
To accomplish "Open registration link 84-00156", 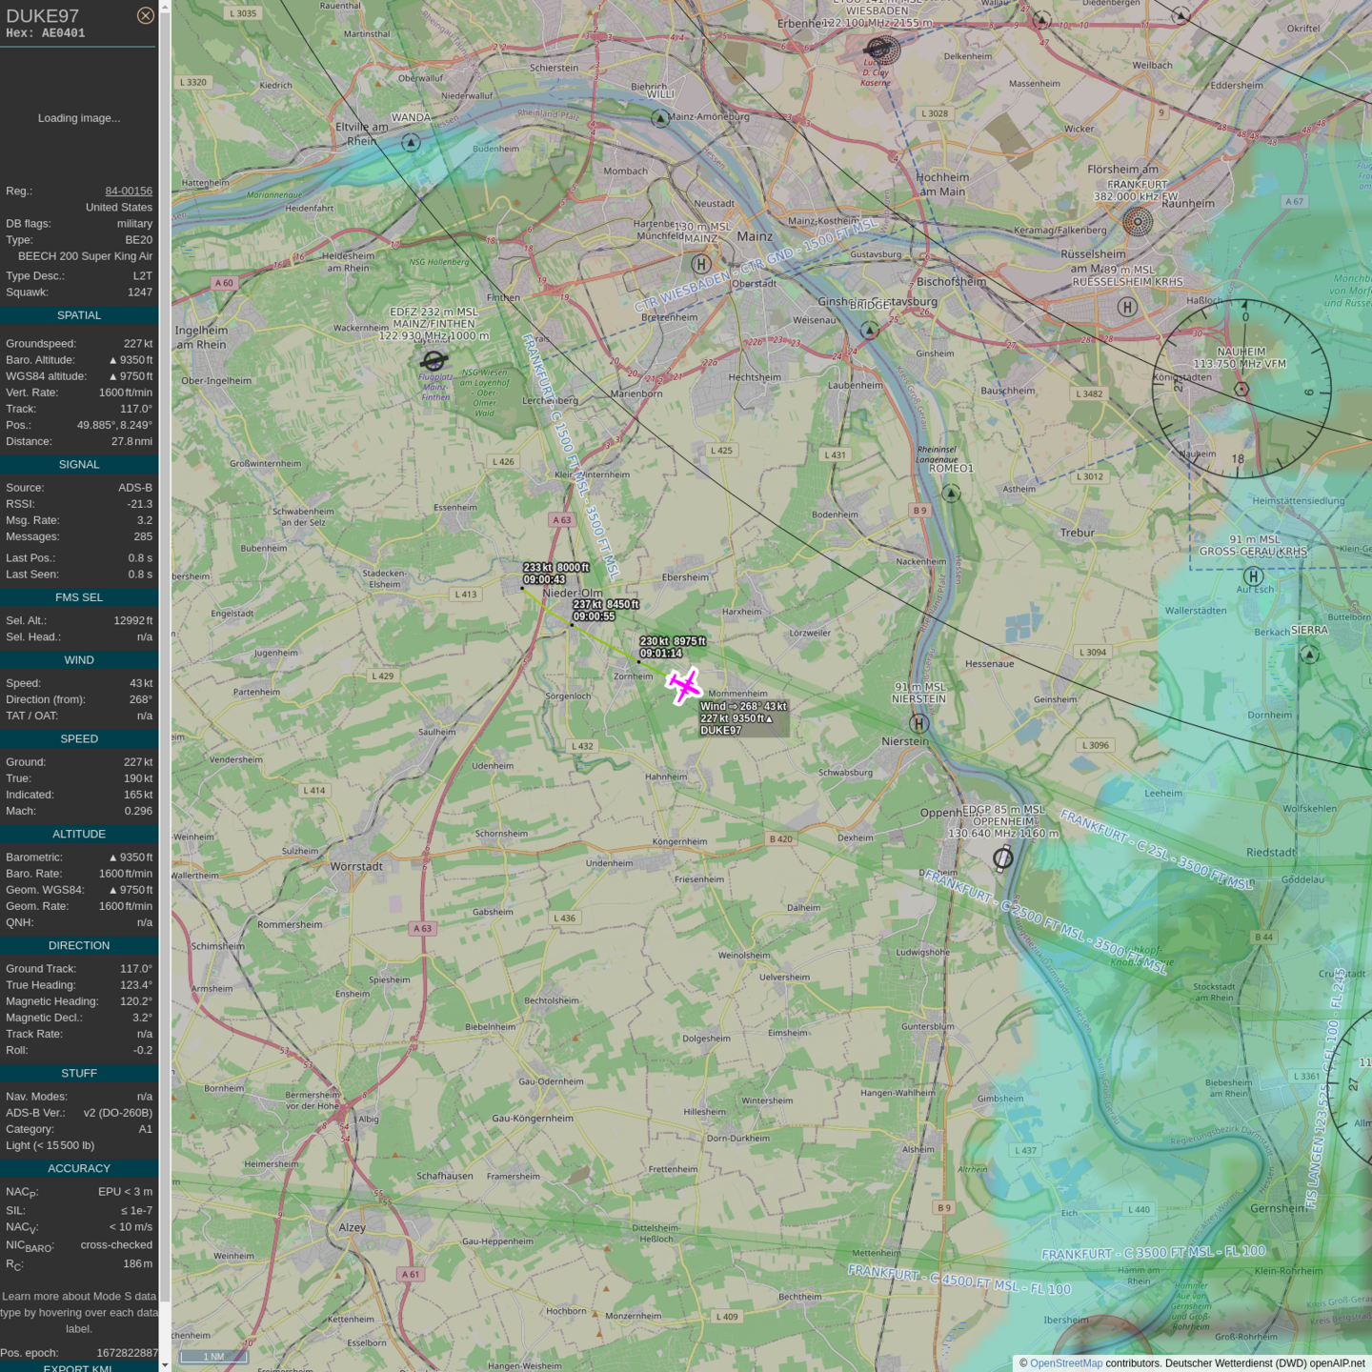I will (129, 191).
